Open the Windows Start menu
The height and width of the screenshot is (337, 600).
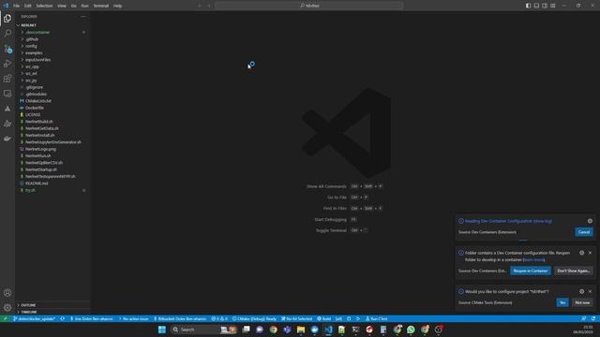click(162, 330)
